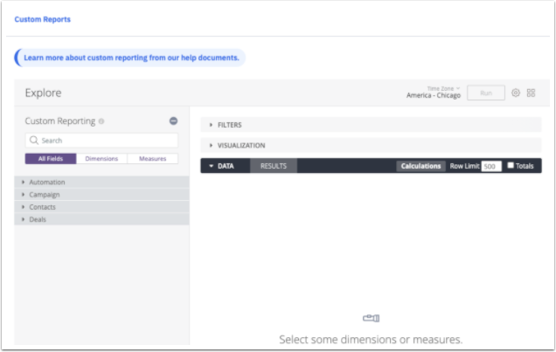Click the ruler icon above the empty-state message

[x=371, y=318]
